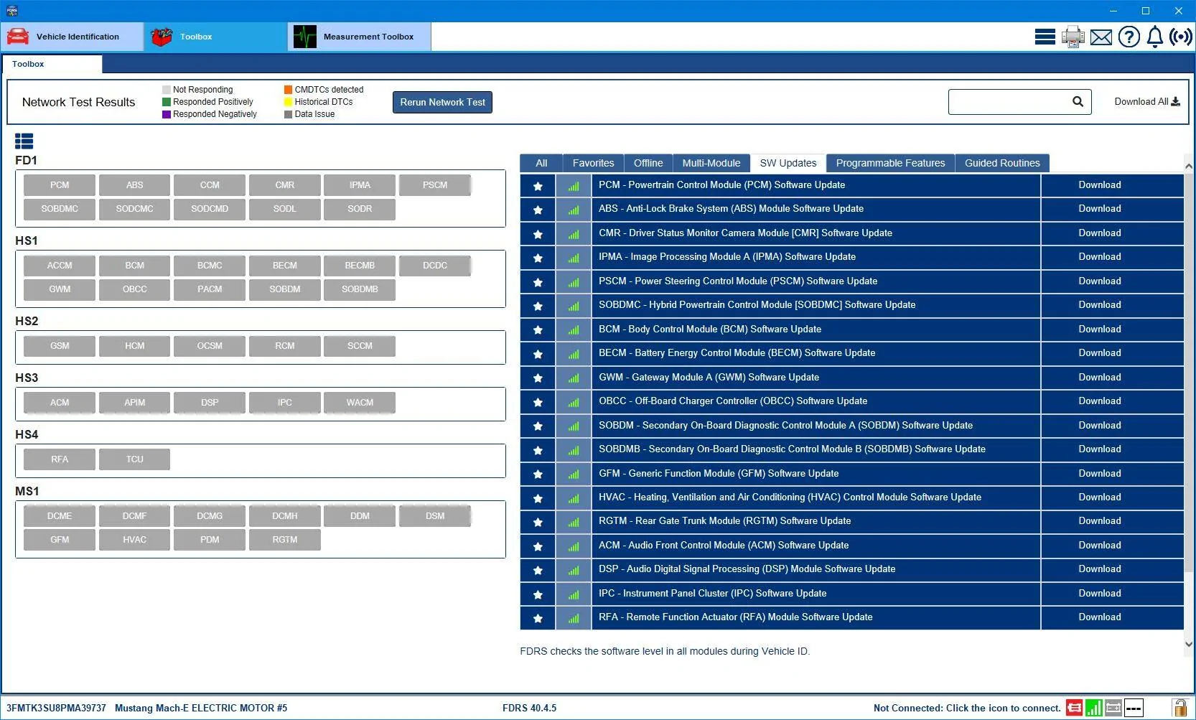Select the 'DSP - Audio Digital Signal Processing' update row text
This screenshot has width=1196, height=720.
click(x=747, y=569)
